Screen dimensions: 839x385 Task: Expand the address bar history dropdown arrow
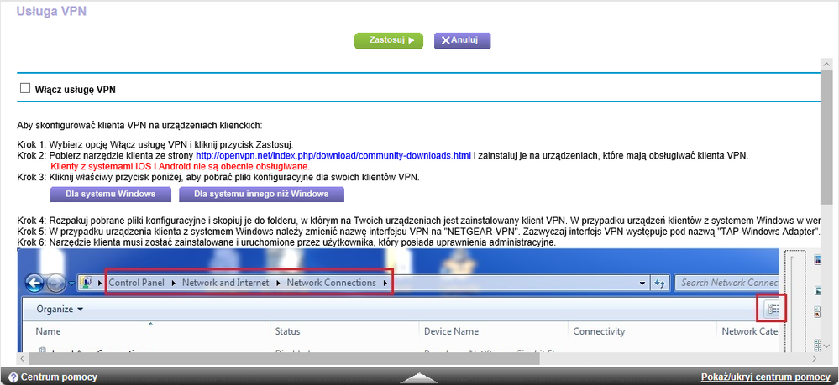pyautogui.click(x=642, y=283)
